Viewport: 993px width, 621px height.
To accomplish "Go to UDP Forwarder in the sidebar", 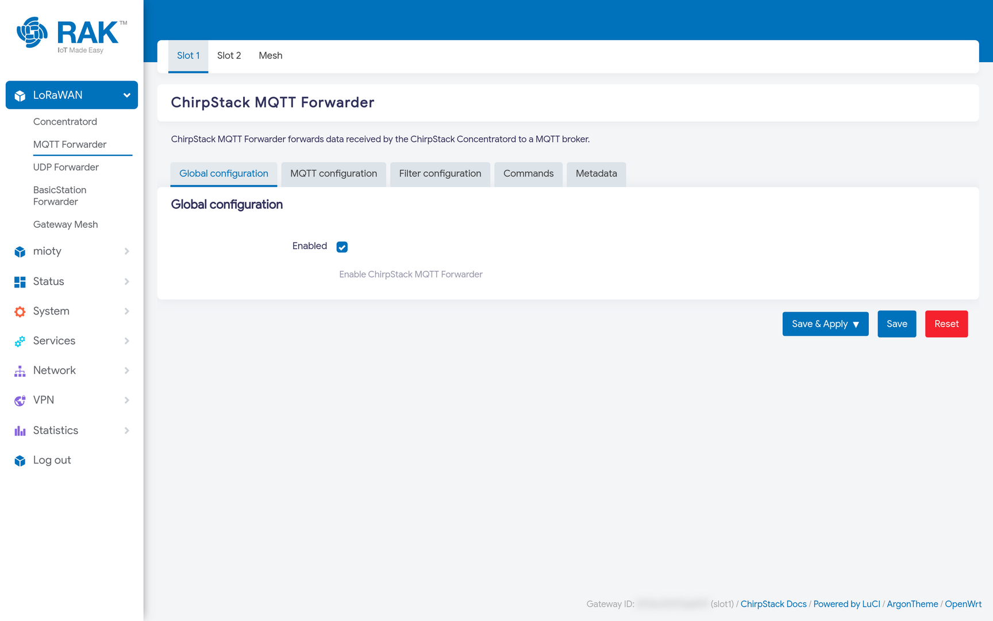I will (x=66, y=167).
